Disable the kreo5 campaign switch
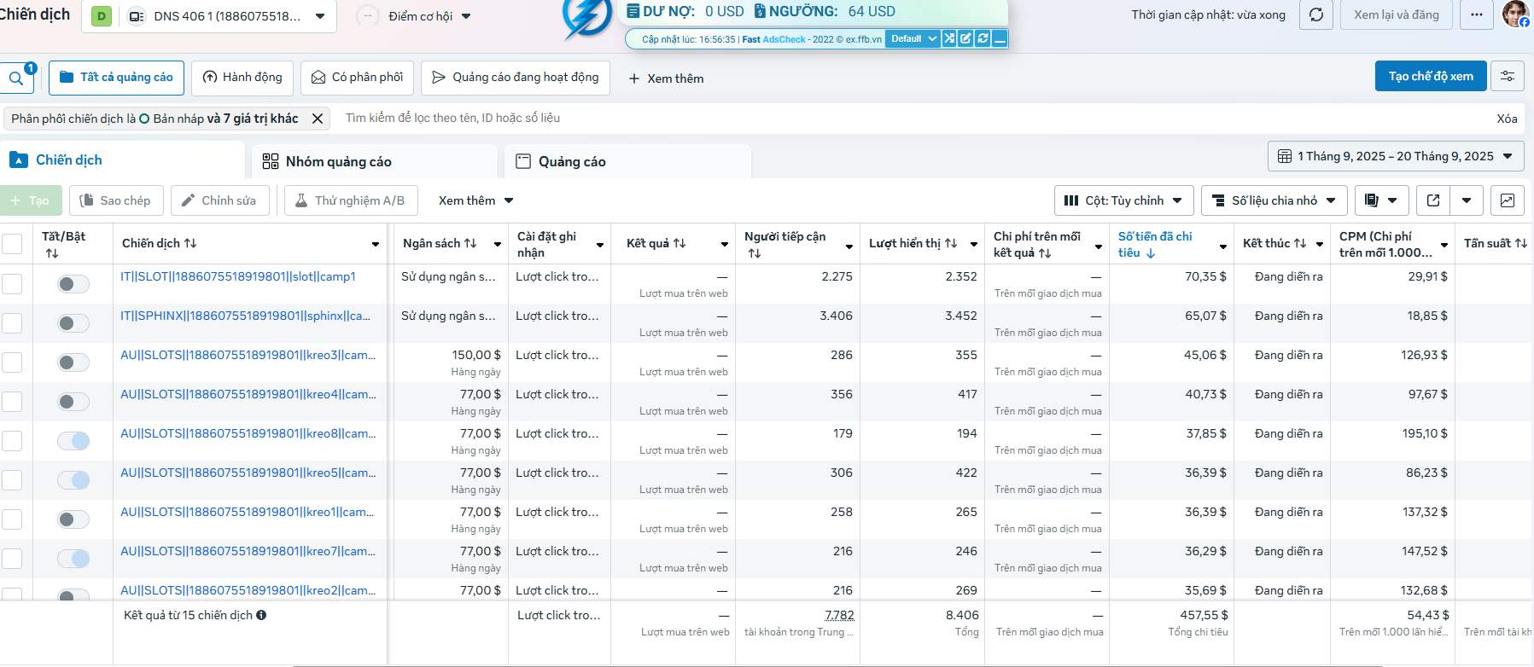The width and height of the screenshot is (1534, 667). [x=73, y=480]
